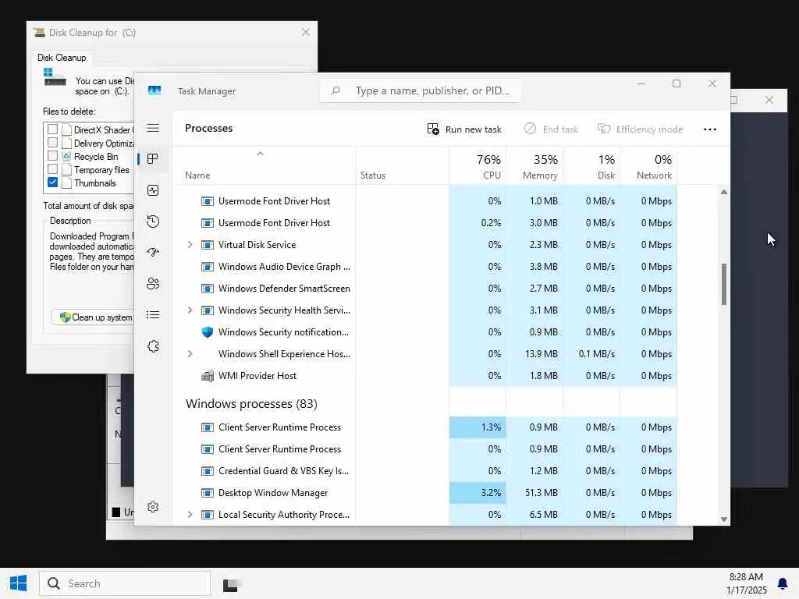Click the Recycle Bin icon in Disk Cleanup list

coord(66,156)
